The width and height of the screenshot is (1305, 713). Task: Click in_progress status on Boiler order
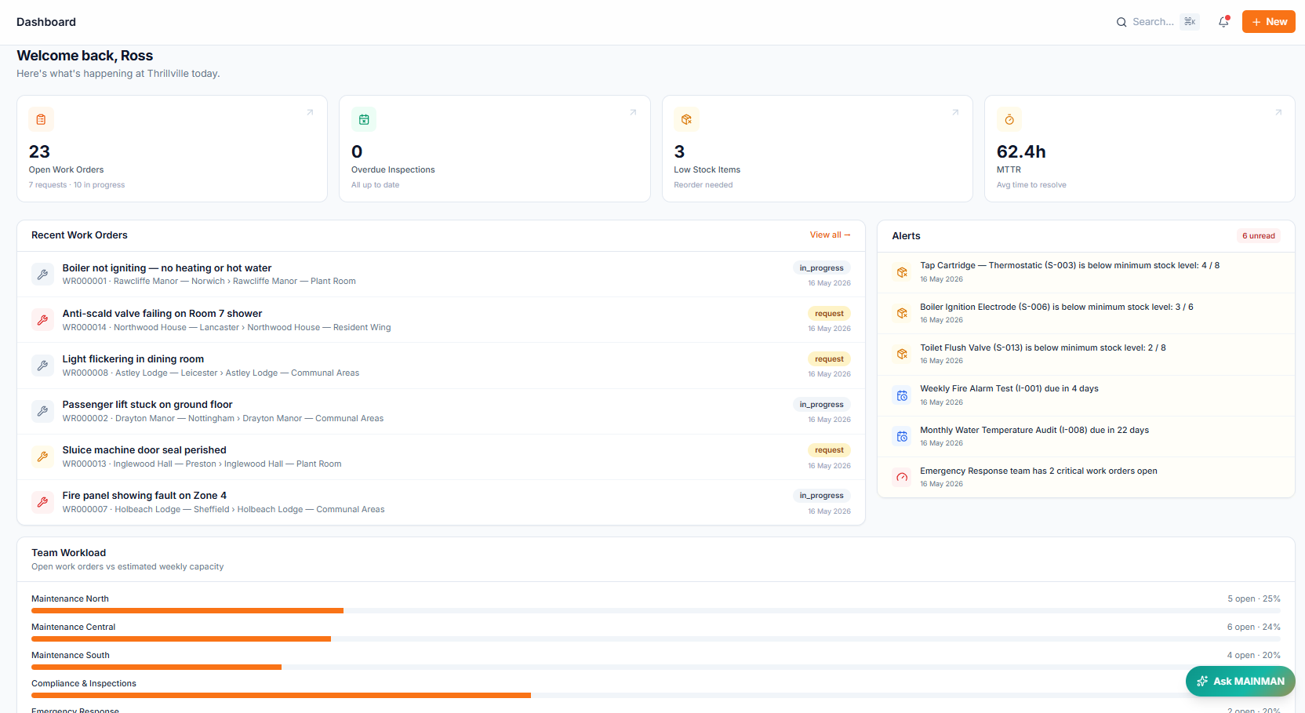pos(821,267)
